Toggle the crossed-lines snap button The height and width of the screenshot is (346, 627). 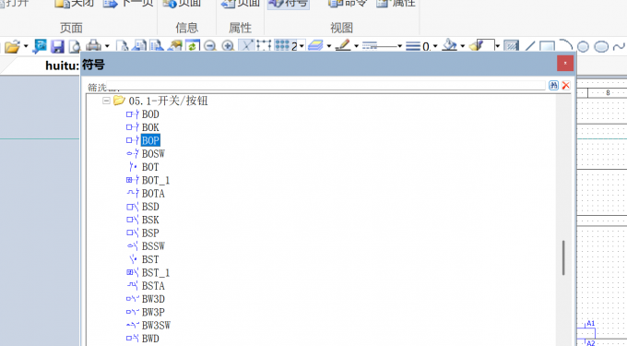click(x=247, y=45)
